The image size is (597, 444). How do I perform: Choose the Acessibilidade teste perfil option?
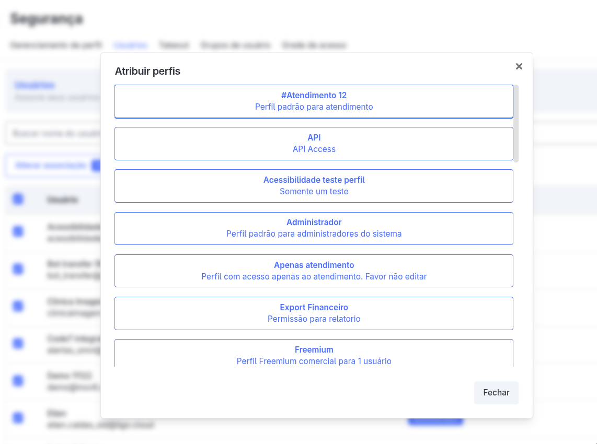(314, 185)
